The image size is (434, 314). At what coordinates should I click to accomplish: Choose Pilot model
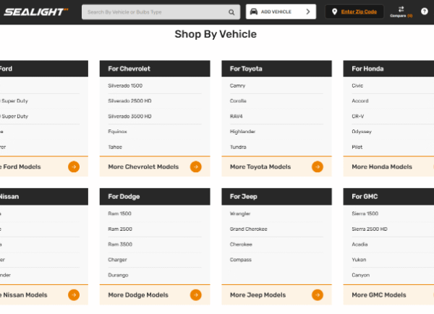[357, 147]
